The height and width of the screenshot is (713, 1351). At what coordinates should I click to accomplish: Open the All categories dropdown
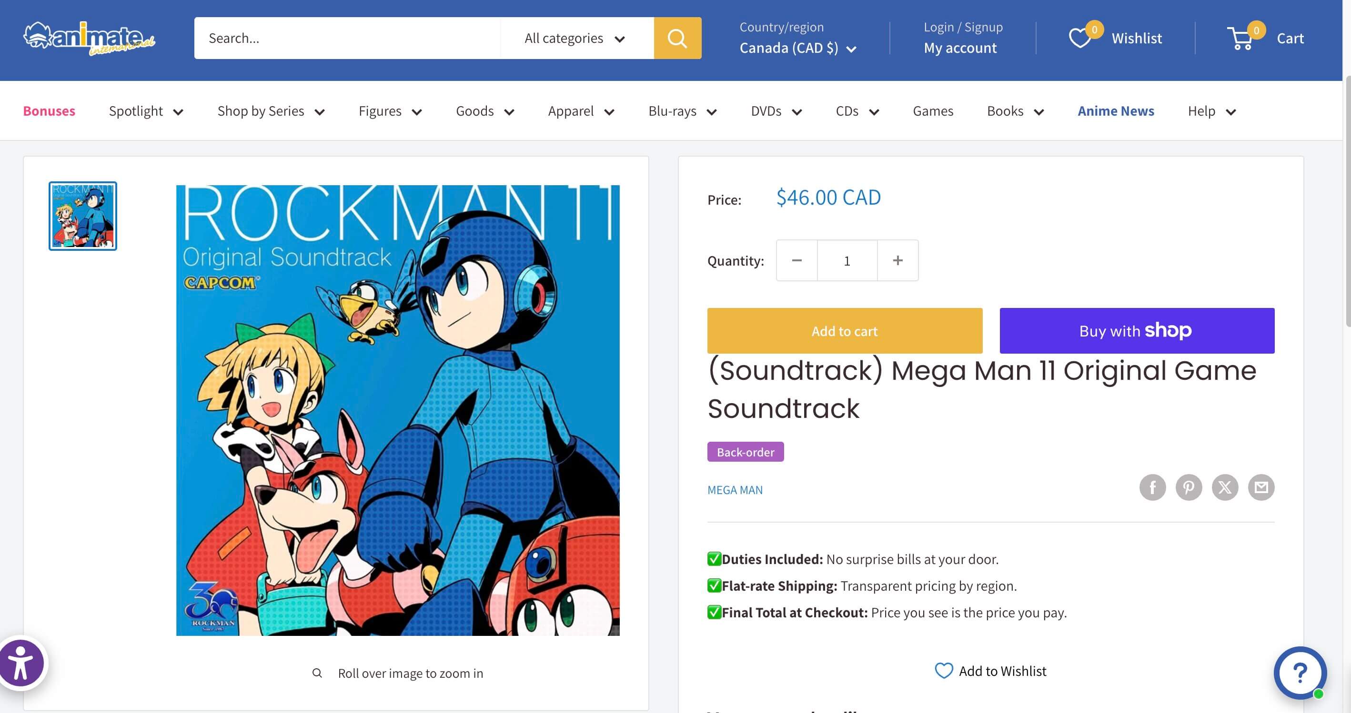click(577, 38)
